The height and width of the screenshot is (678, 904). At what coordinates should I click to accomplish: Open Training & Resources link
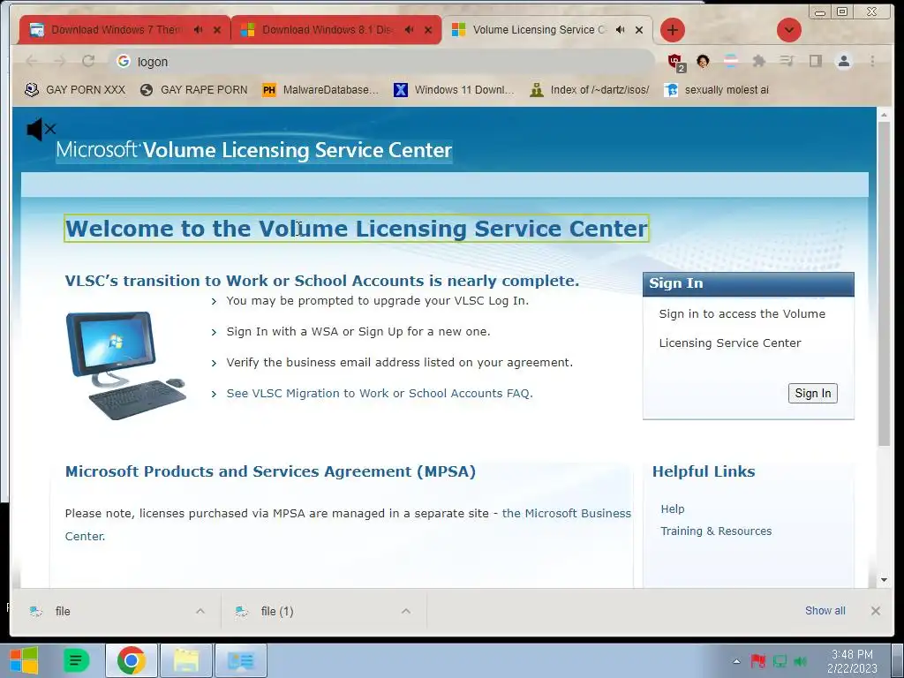(715, 531)
